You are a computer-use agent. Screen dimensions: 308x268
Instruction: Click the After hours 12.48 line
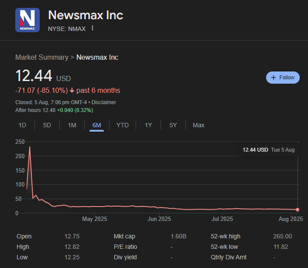(54, 110)
